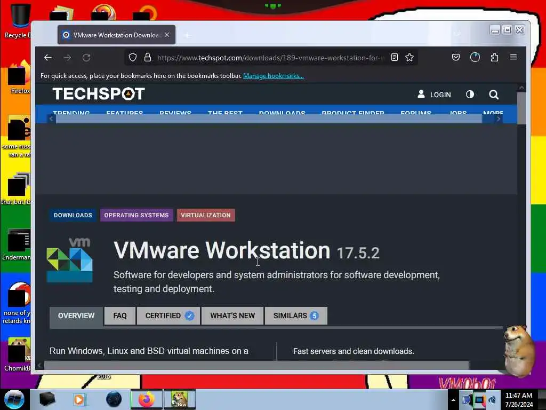The width and height of the screenshot is (546, 410).
Task: Open a new browser tab with plus
Action: (x=187, y=35)
